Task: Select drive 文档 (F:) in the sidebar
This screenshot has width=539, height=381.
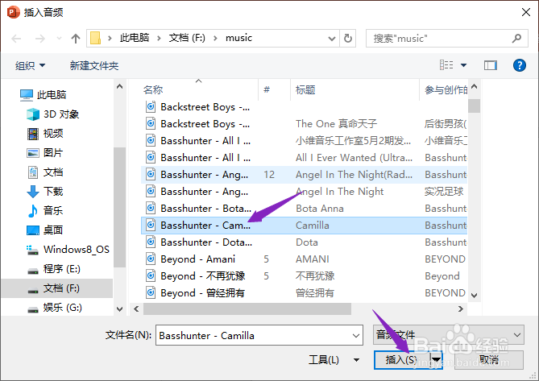Action: click(56, 288)
